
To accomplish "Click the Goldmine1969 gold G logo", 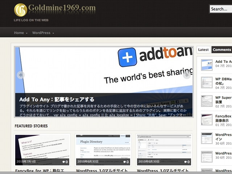I will (20, 10).
